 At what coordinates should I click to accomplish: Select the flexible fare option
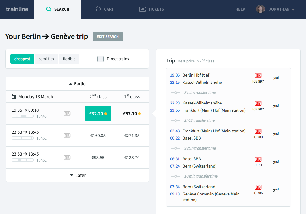pyautogui.click(x=69, y=59)
